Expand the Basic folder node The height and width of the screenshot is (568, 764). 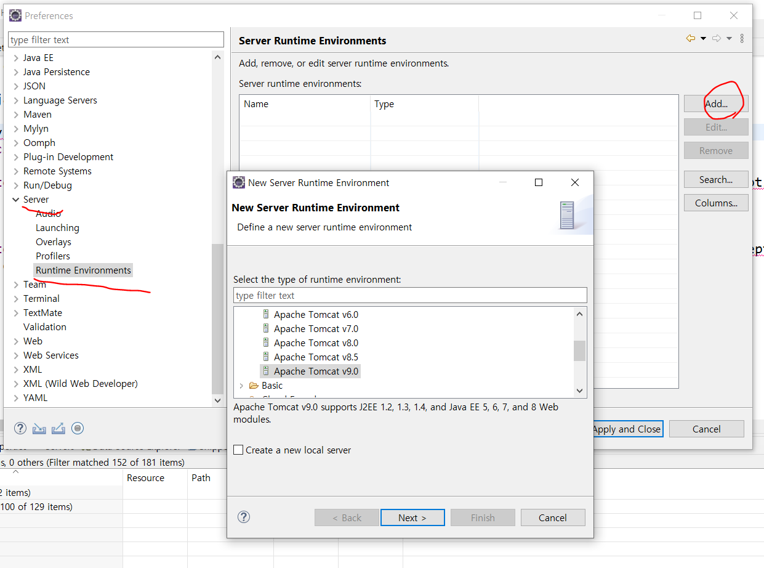[x=241, y=386]
